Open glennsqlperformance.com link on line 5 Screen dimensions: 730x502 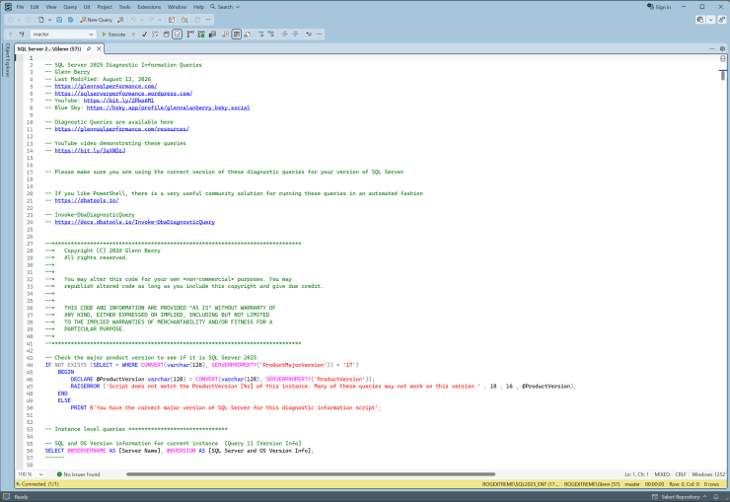click(x=106, y=86)
